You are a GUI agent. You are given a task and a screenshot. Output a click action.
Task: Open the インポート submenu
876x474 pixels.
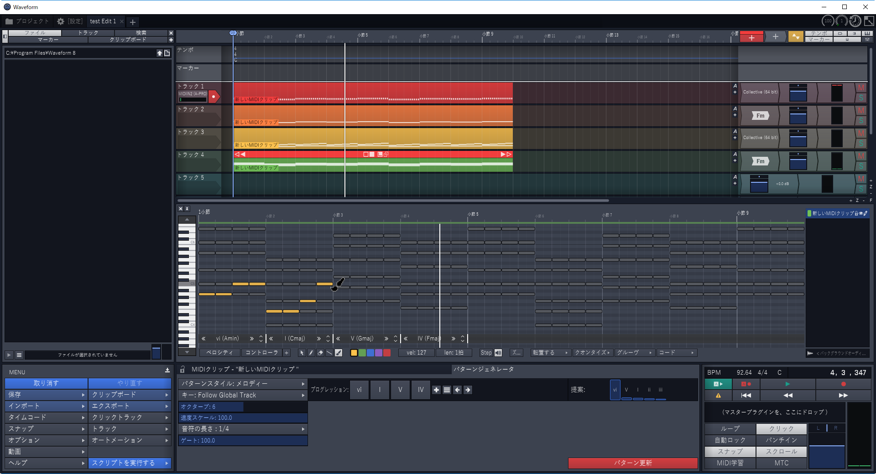point(46,406)
